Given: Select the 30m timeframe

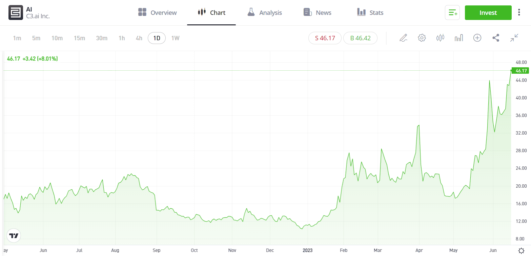Looking at the screenshot, I should tap(102, 38).
